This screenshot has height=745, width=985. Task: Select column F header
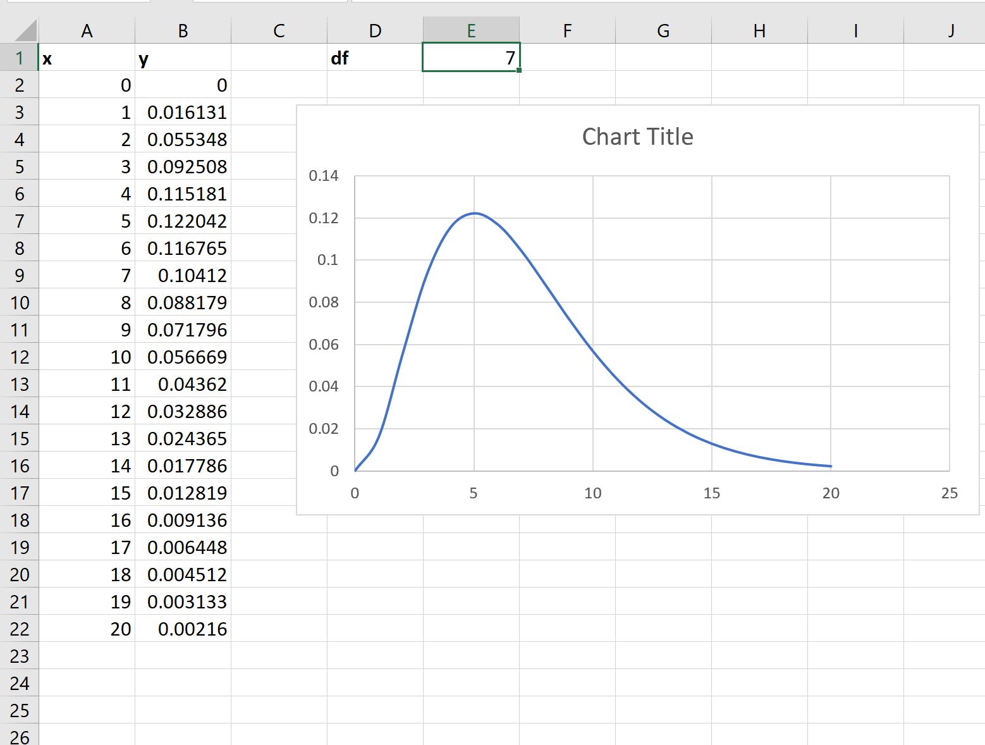coord(568,30)
